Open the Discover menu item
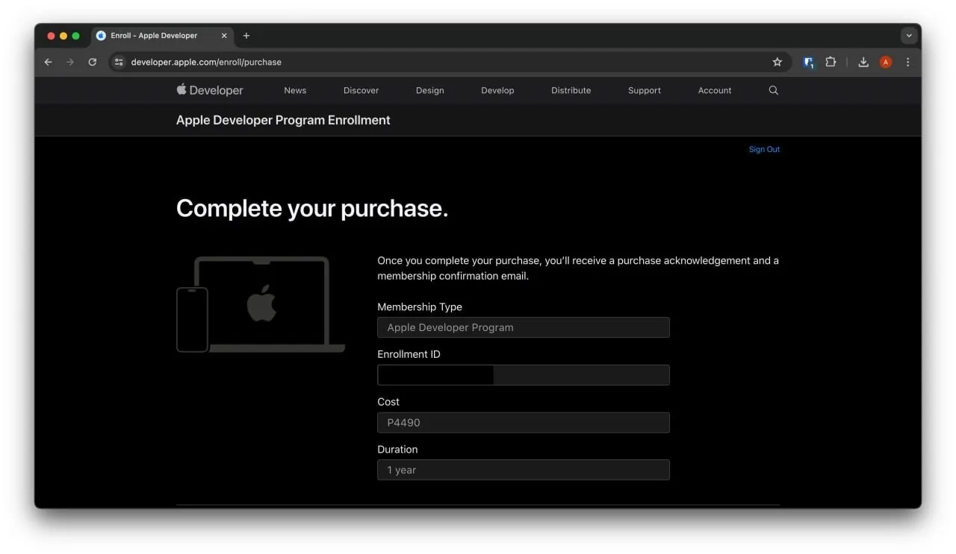This screenshot has height=554, width=956. coord(361,90)
